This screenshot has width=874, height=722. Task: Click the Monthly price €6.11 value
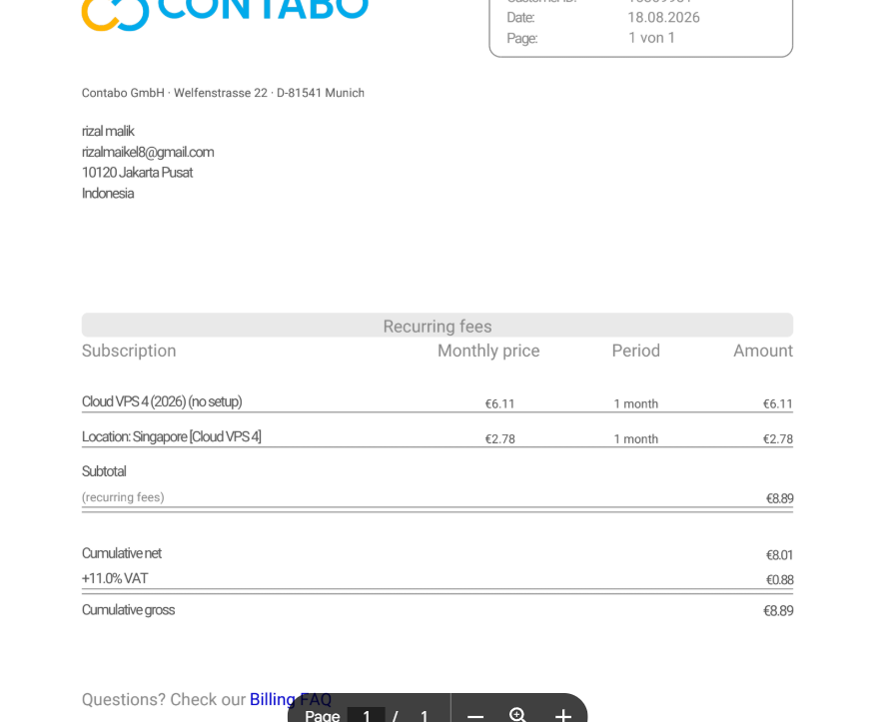coord(500,403)
